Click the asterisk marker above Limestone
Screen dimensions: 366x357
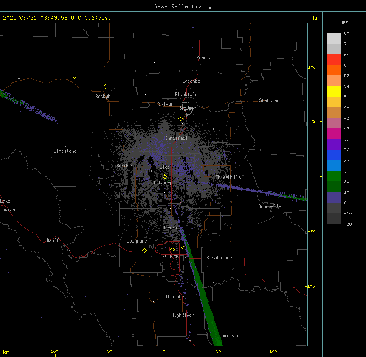(65, 146)
